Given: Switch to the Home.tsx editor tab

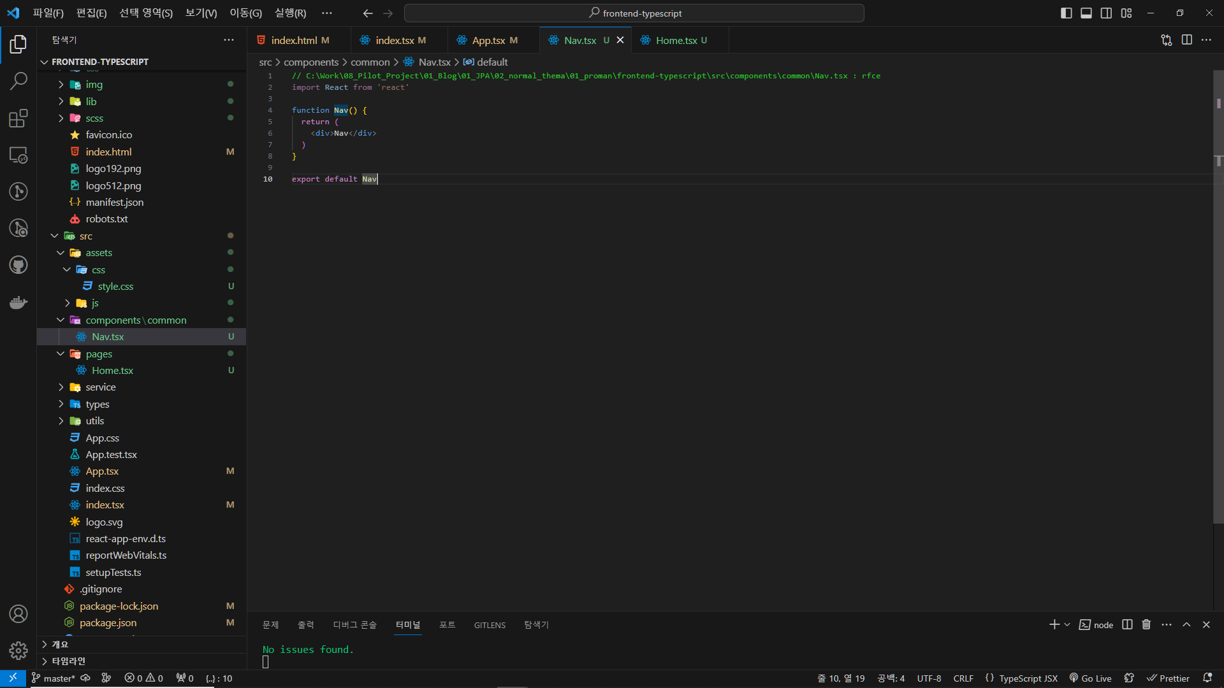Looking at the screenshot, I should pos(676,40).
